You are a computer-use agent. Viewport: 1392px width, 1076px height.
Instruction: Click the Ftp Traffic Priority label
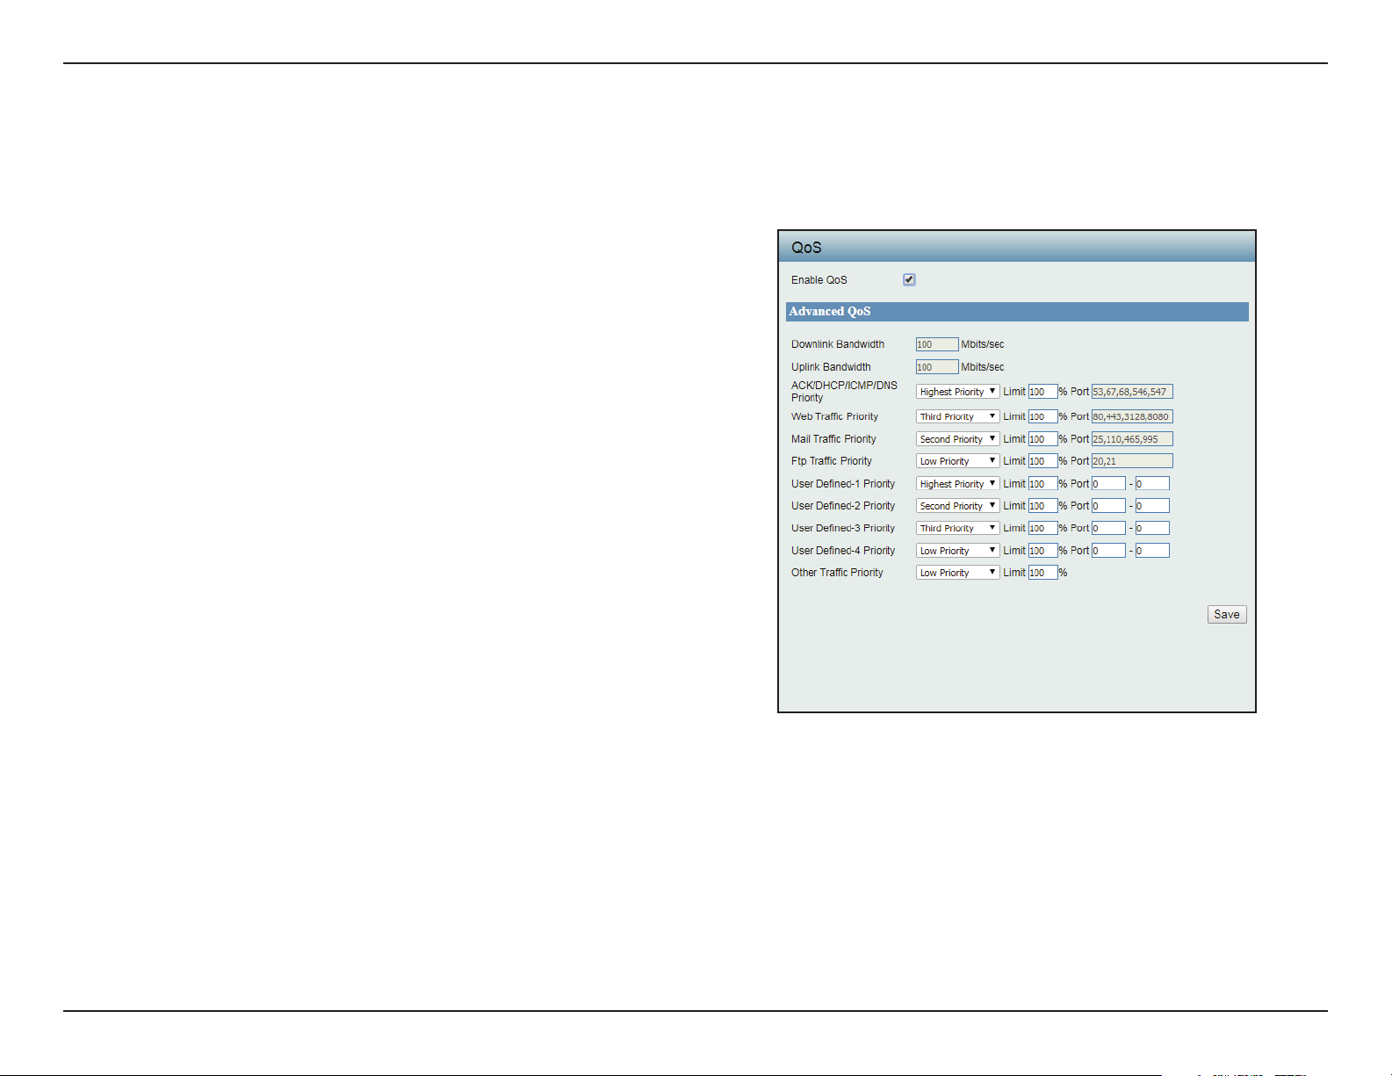click(x=832, y=461)
